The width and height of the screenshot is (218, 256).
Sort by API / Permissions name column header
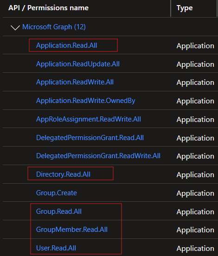tap(49, 8)
